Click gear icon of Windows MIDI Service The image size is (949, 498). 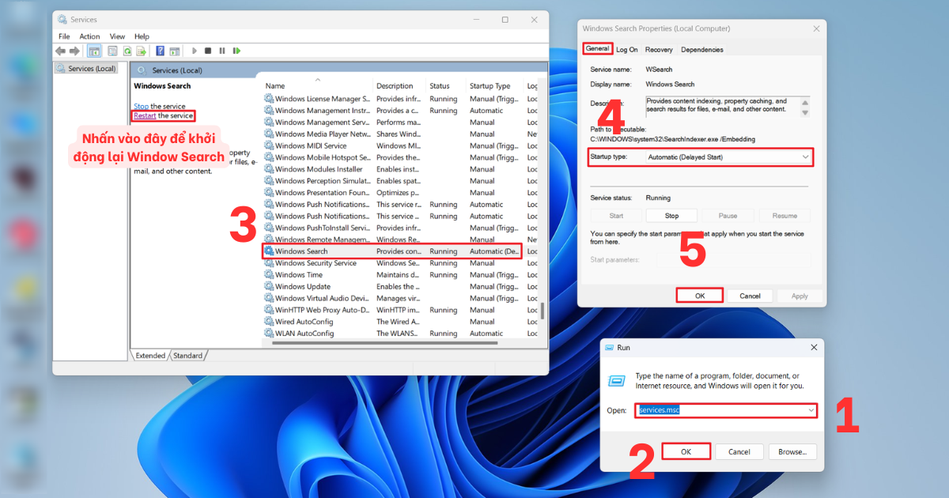click(x=269, y=146)
